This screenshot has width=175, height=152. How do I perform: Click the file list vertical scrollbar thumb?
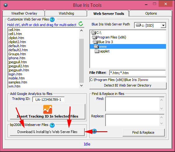[x=82, y=61]
